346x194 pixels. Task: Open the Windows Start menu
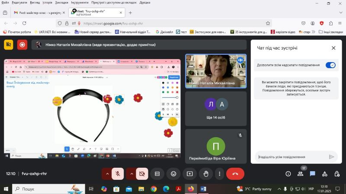click(x=6, y=189)
